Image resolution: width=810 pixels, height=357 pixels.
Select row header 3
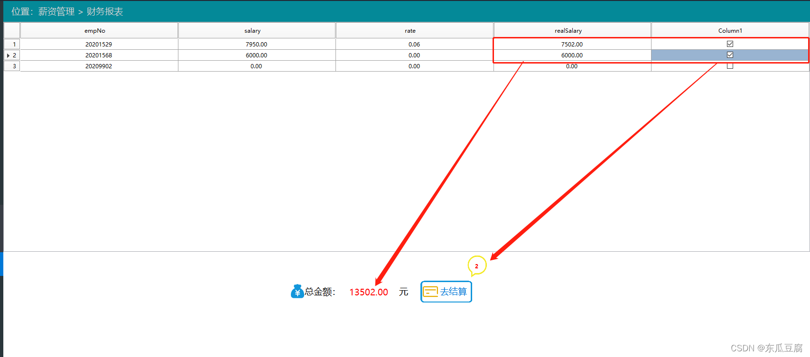[12, 66]
